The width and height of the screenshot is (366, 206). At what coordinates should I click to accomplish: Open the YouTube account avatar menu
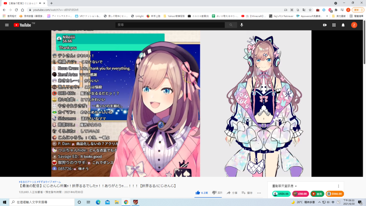pyautogui.click(x=354, y=25)
